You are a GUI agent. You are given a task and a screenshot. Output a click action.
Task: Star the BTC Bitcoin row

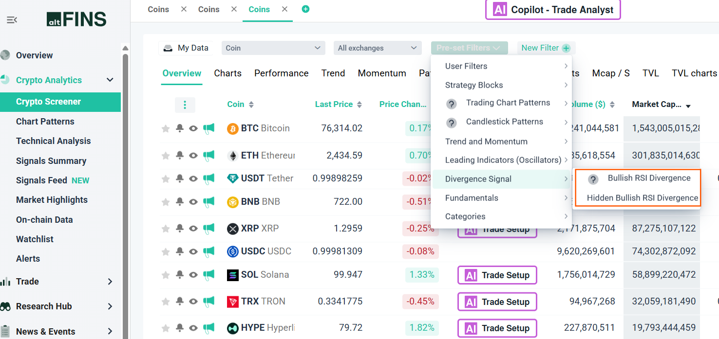166,128
